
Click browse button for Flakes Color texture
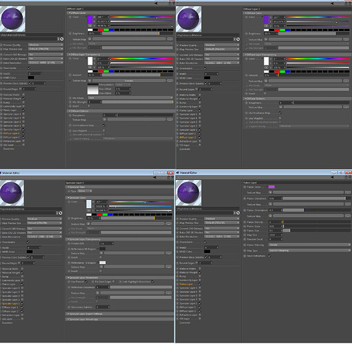348,192
